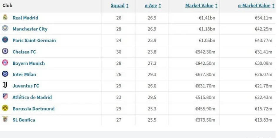Click the Juventus FC logo icon
The width and height of the screenshot is (277, 138).
coord(5,85)
